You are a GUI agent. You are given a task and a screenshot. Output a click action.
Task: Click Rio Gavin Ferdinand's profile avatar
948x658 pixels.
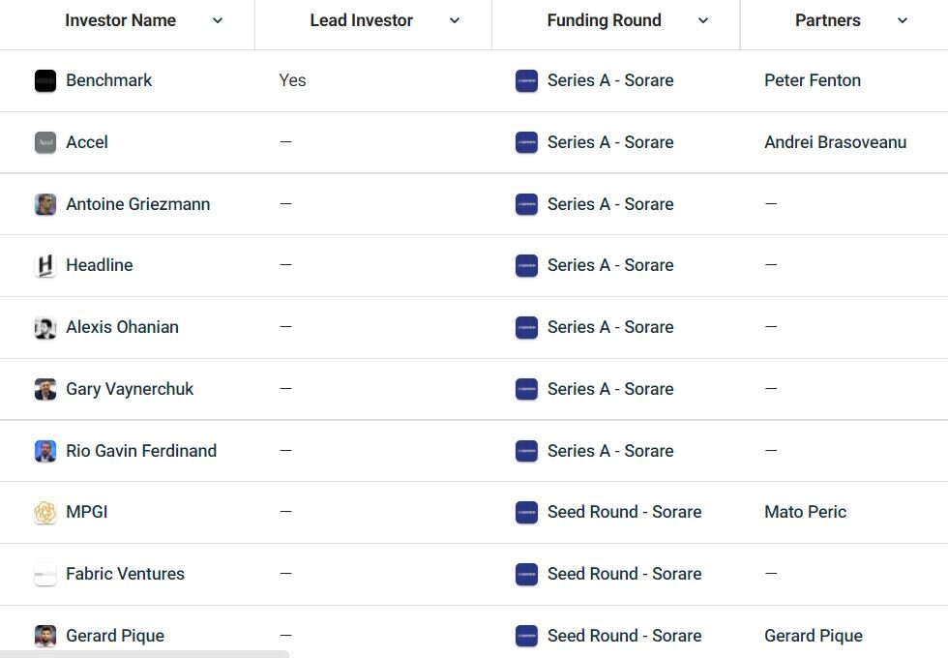pos(45,450)
